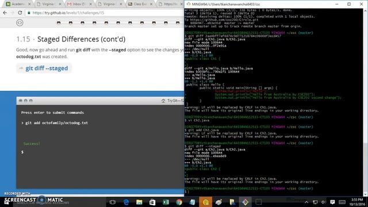Open the touch keyboard tray icon
The width and height of the screenshot is (368, 207).
click(x=342, y=202)
